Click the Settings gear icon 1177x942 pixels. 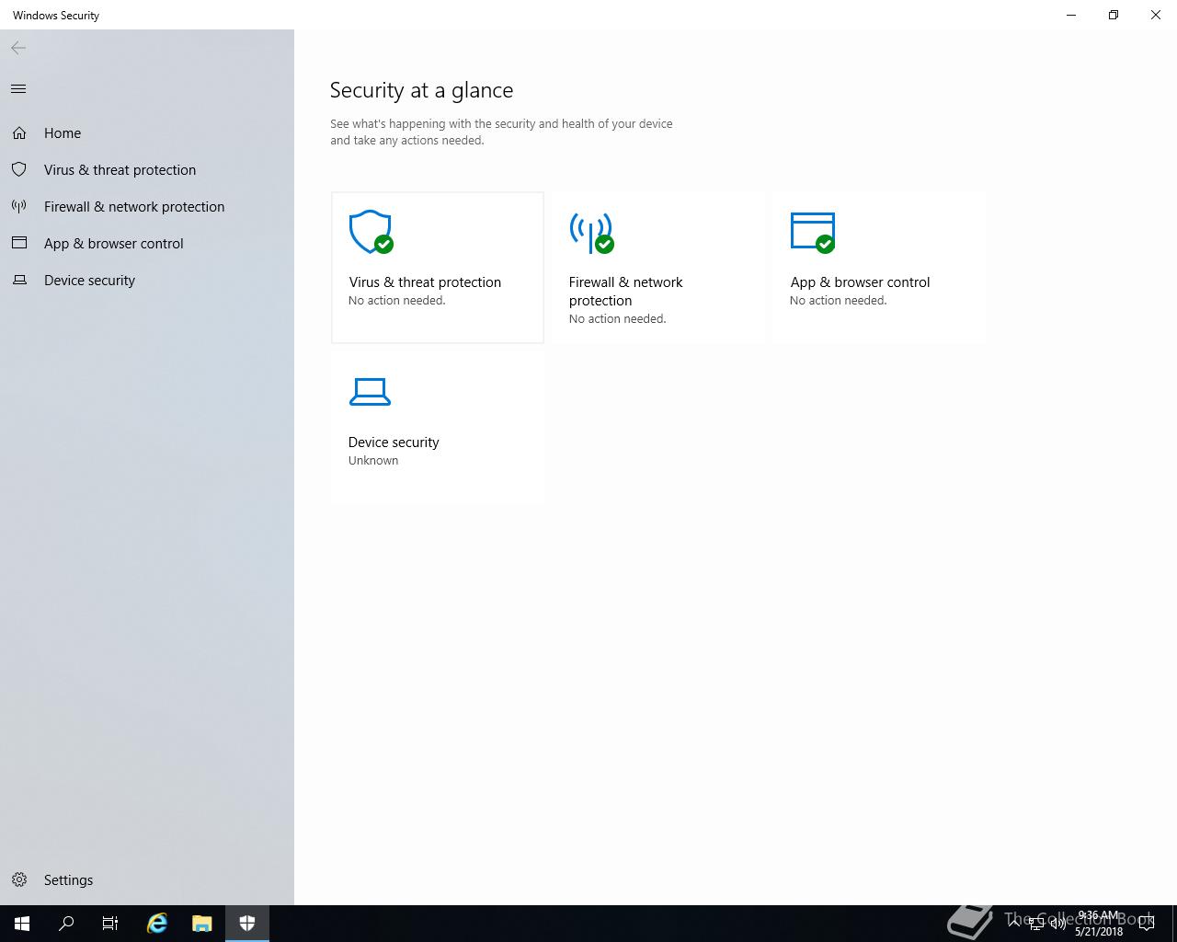click(19, 880)
